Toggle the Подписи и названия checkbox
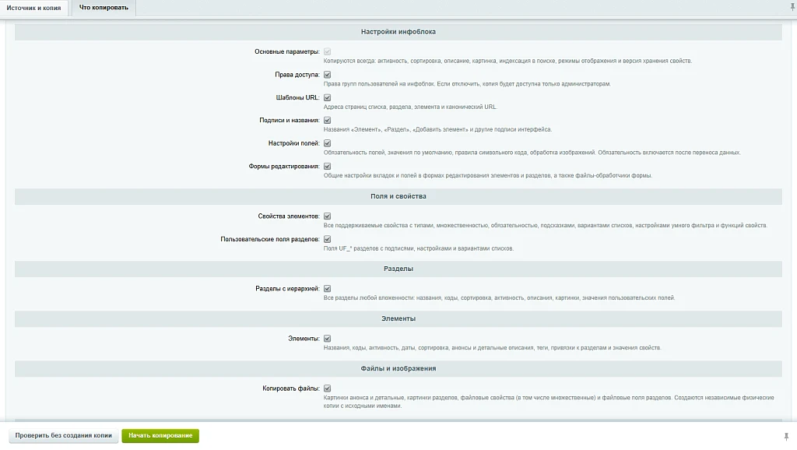Image resolution: width=797 pixels, height=450 pixels. 328,121
